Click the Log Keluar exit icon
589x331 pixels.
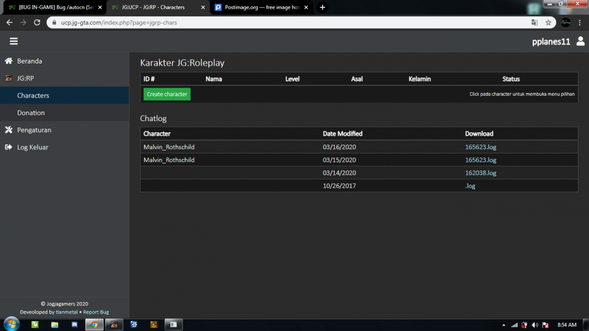coord(8,147)
